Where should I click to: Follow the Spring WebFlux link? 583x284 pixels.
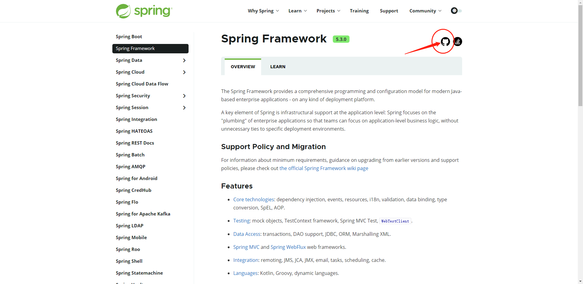[x=288, y=247]
